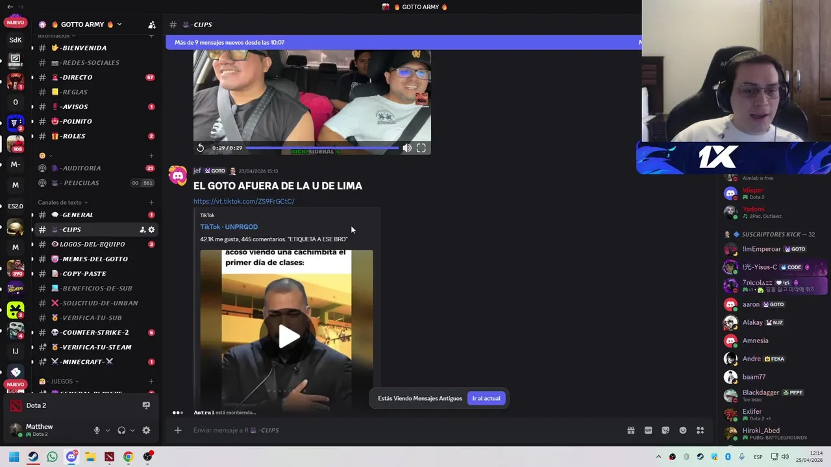Open member Hiroki_Abed in the members list

(773, 433)
